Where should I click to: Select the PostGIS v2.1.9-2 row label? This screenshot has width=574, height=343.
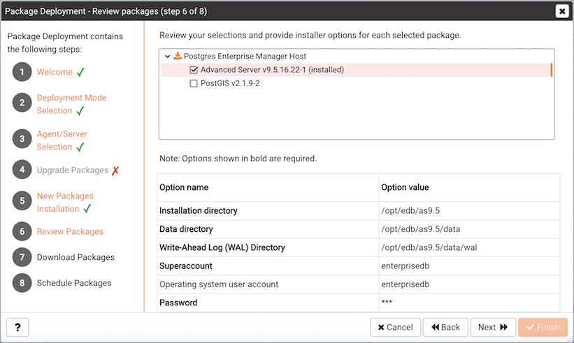click(230, 83)
